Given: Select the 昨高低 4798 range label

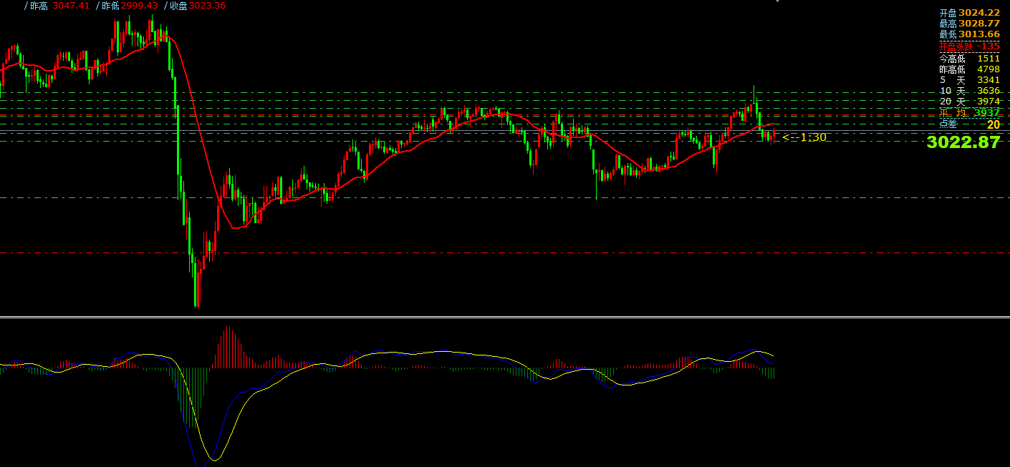Looking at the screenshot, I should (x=969, y=69).
